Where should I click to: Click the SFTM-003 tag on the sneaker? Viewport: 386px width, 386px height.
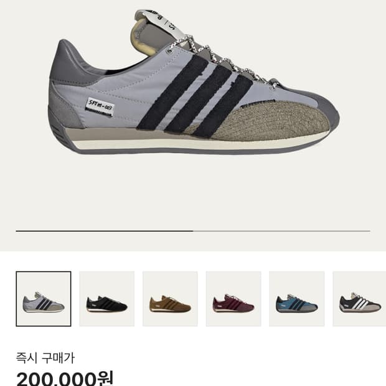[x=100, y=107]
